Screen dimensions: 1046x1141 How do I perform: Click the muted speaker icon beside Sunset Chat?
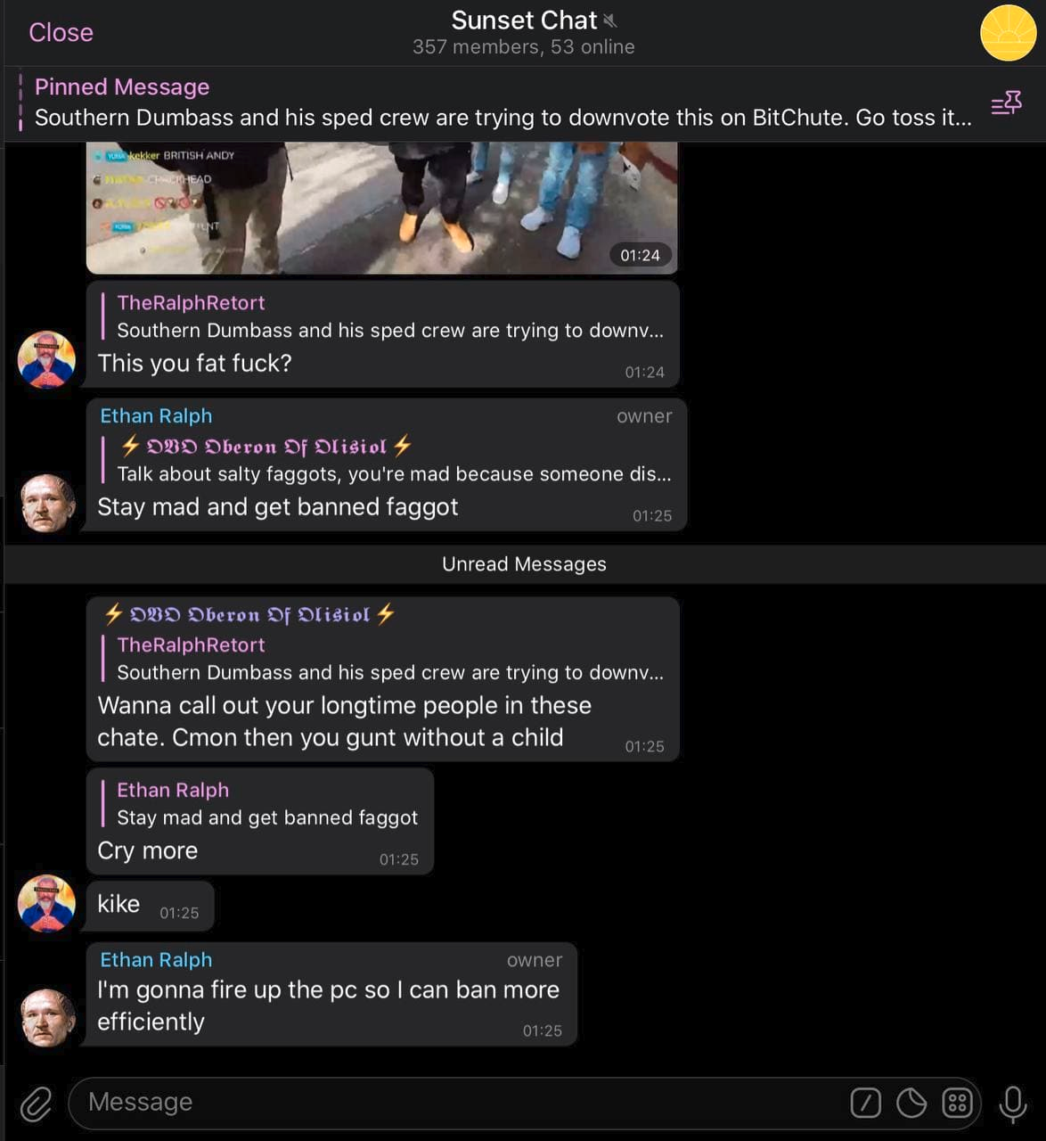[x=610, y=21]
